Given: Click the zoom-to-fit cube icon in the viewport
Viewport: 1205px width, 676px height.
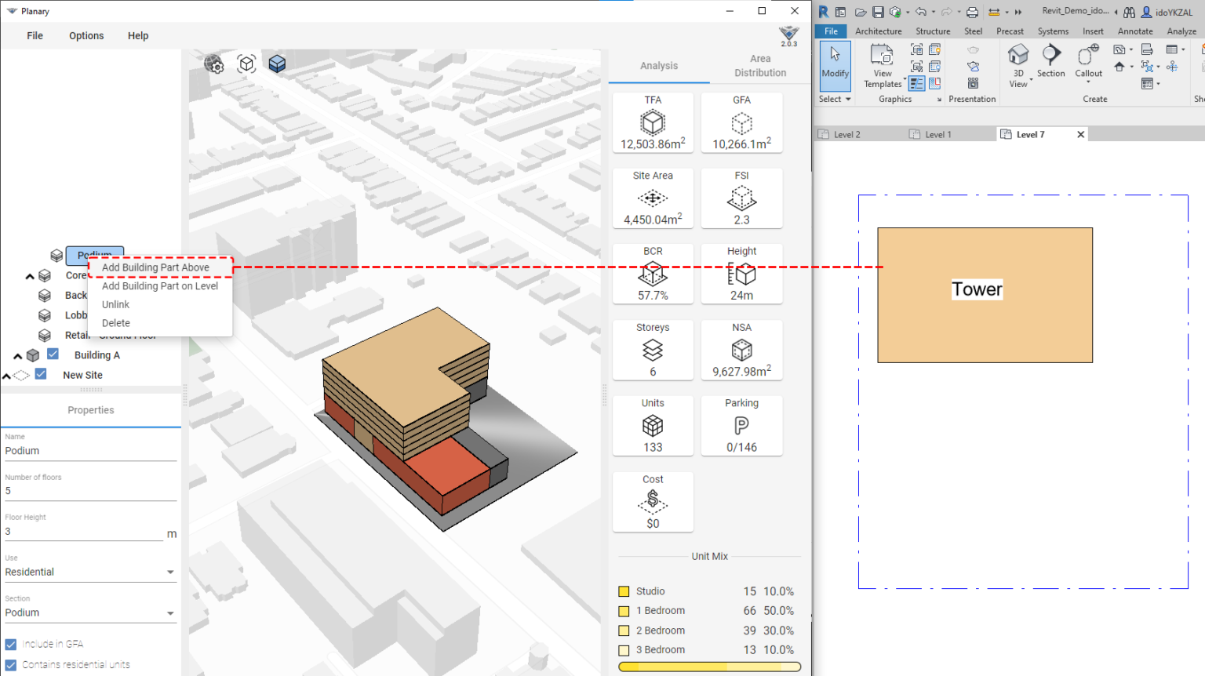Looking at the screenshot, I should [246, 64].
